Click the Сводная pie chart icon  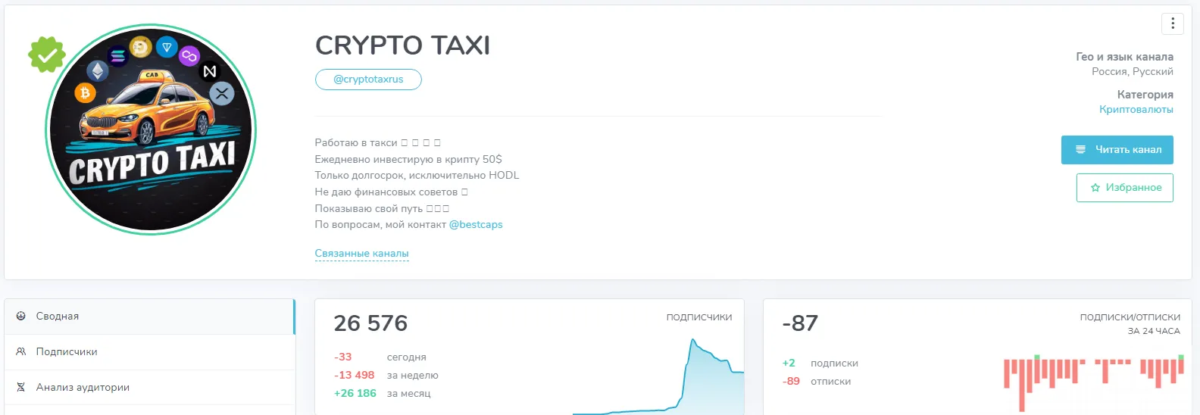[21, 316]
